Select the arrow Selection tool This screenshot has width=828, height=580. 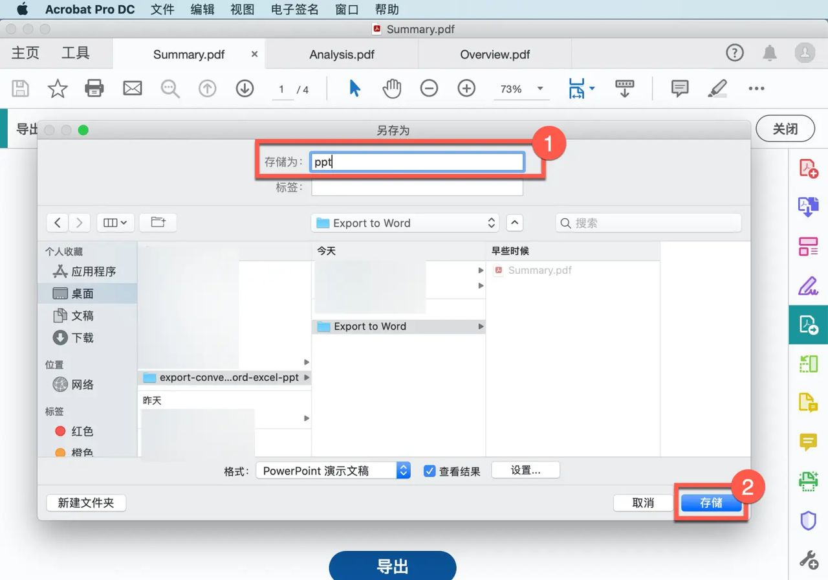click(354, 89)
